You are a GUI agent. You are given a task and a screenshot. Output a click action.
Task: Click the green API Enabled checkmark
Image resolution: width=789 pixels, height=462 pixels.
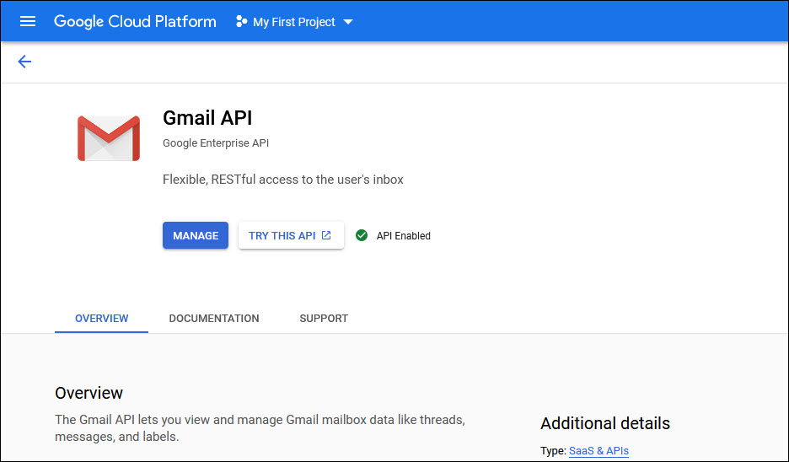pos(362,236)
